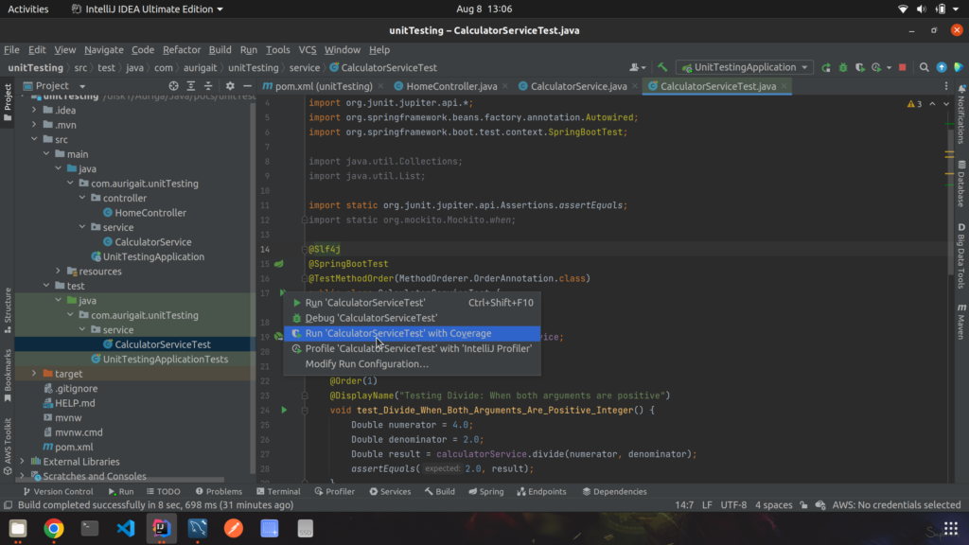This screenshot has height=545, width=969.
Task: Open the Terminal app in the dock
Action: (90, 528)
